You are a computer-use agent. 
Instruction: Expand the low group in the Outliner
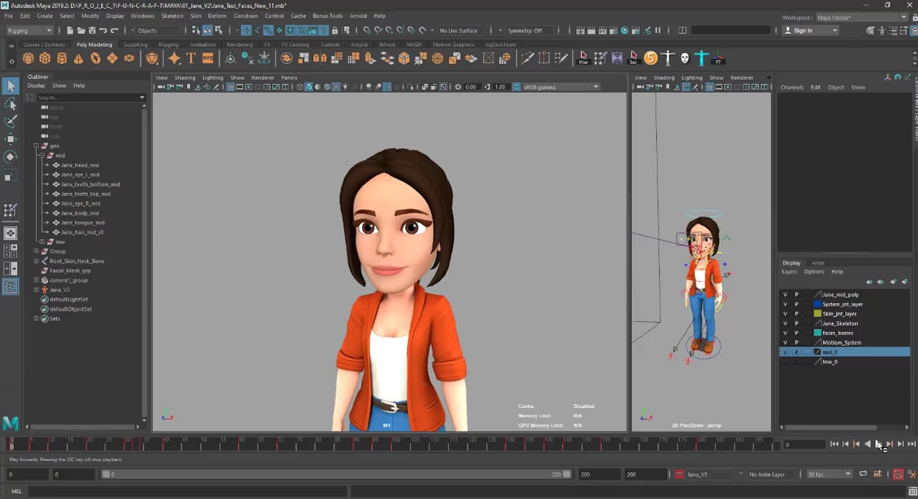click(x=42, y=241)
